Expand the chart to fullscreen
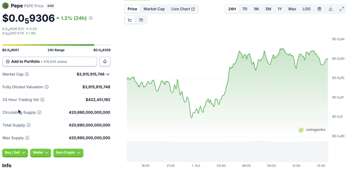The height and width of the screenshot is (169, 346). coord(342,9)
